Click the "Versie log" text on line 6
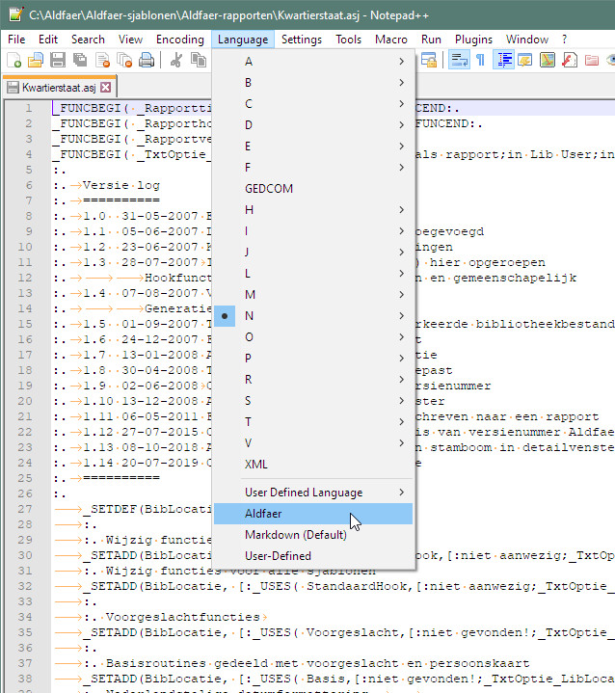The height and width of the screenshot is (693, 615). (121, 185)
